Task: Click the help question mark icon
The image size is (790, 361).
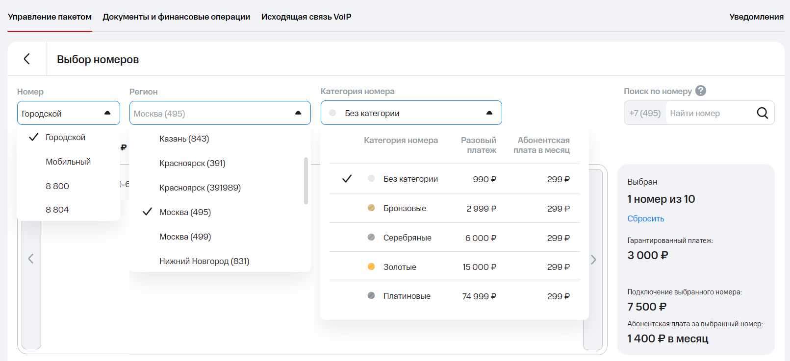Action: point(701,91)
